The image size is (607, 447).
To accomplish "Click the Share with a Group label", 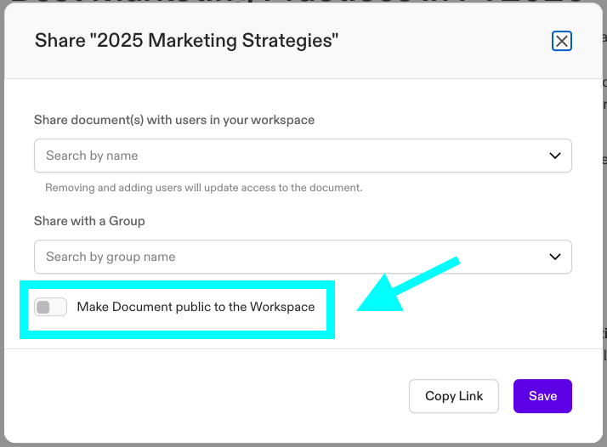I will coord(89,221).
